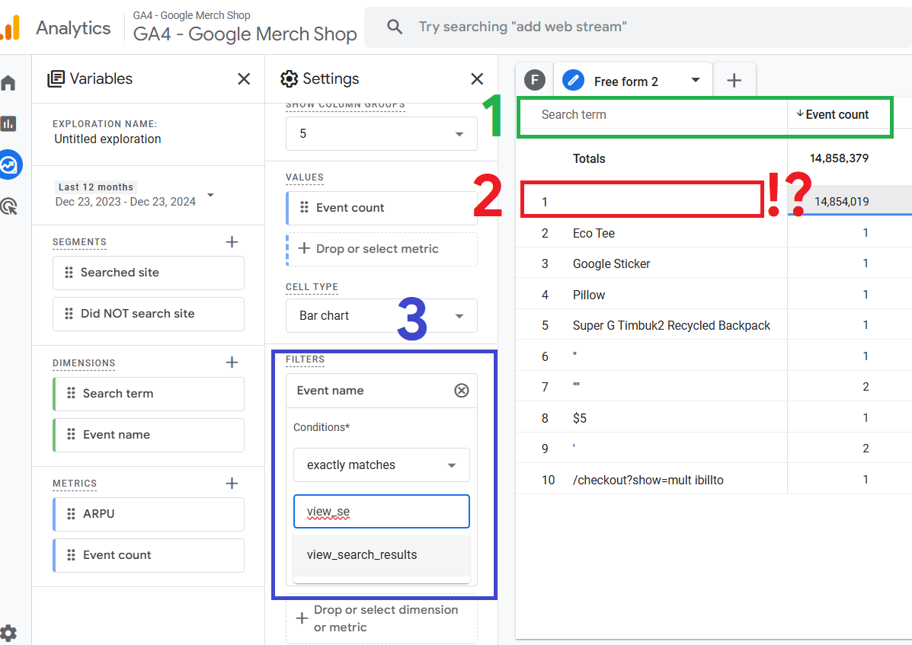Click the Eco Tee row

(714, 233)
